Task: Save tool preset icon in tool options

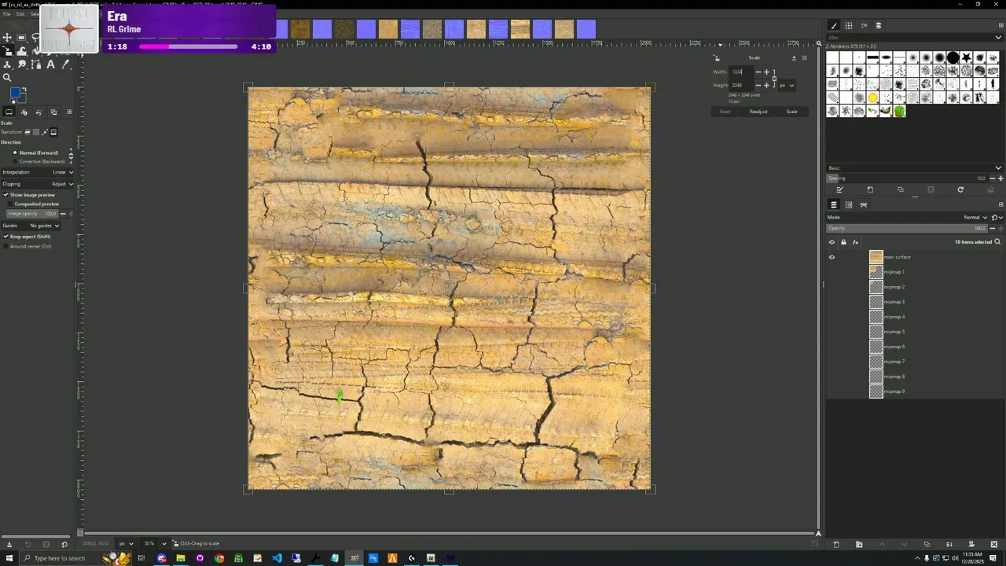Action: 9,544
